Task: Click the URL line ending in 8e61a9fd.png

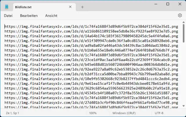Action: tap(91, 84)
